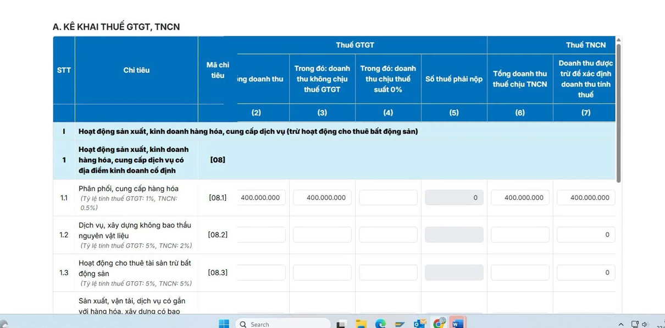Click the code '[08.1]' cell
Image resolution: width=665 pixels, height=328 pixels.
tap(218, 198)
